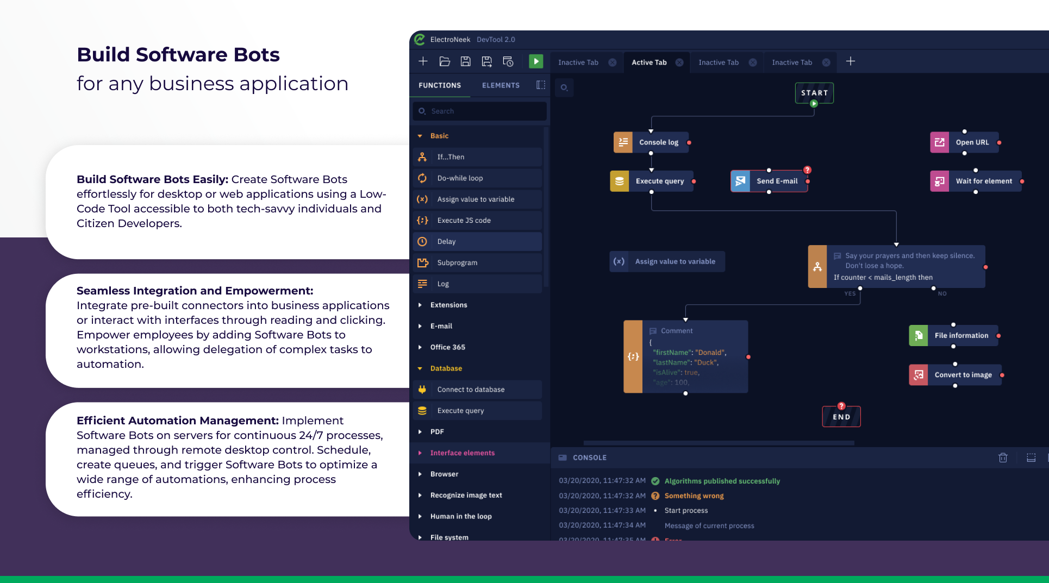Select the save with timestamp icon
Screen dimensions: 1049x583
coord(508,61)
